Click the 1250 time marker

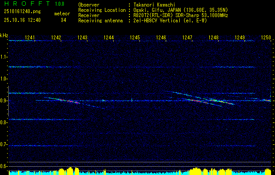point(266,37)
